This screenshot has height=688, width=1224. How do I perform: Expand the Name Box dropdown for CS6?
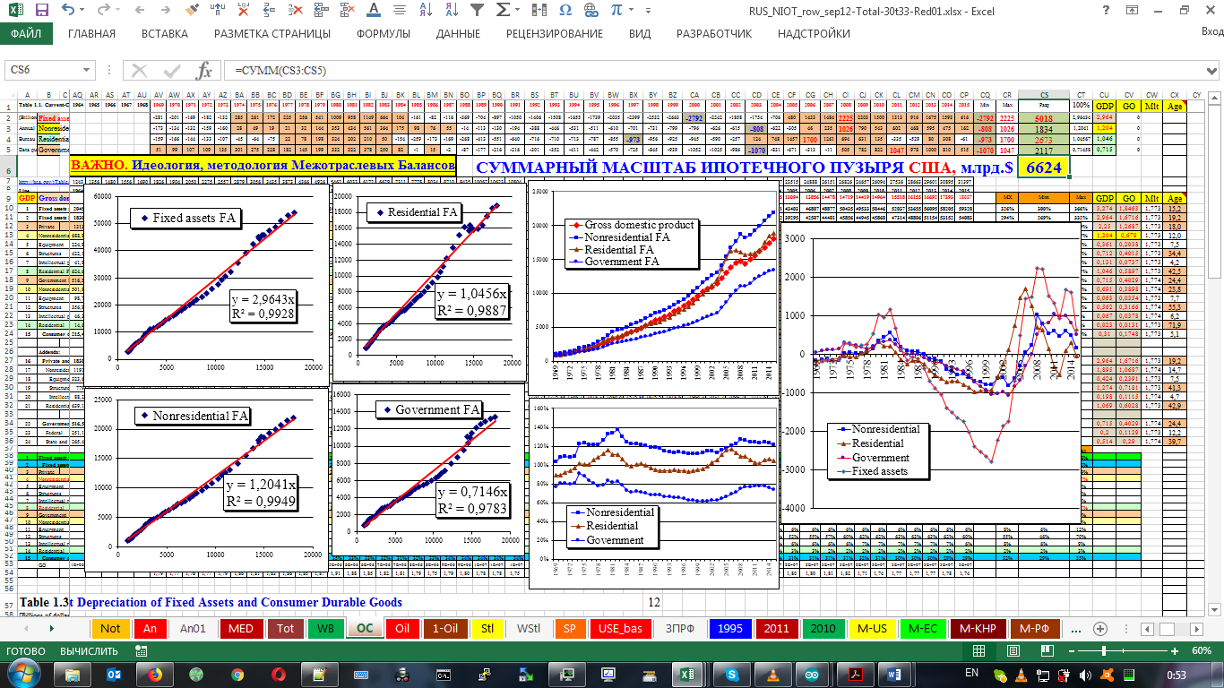click(87, 71)
